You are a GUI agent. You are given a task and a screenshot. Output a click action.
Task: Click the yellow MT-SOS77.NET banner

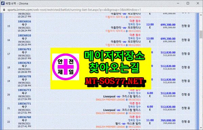pyautogui.click(x=101, y=69)
